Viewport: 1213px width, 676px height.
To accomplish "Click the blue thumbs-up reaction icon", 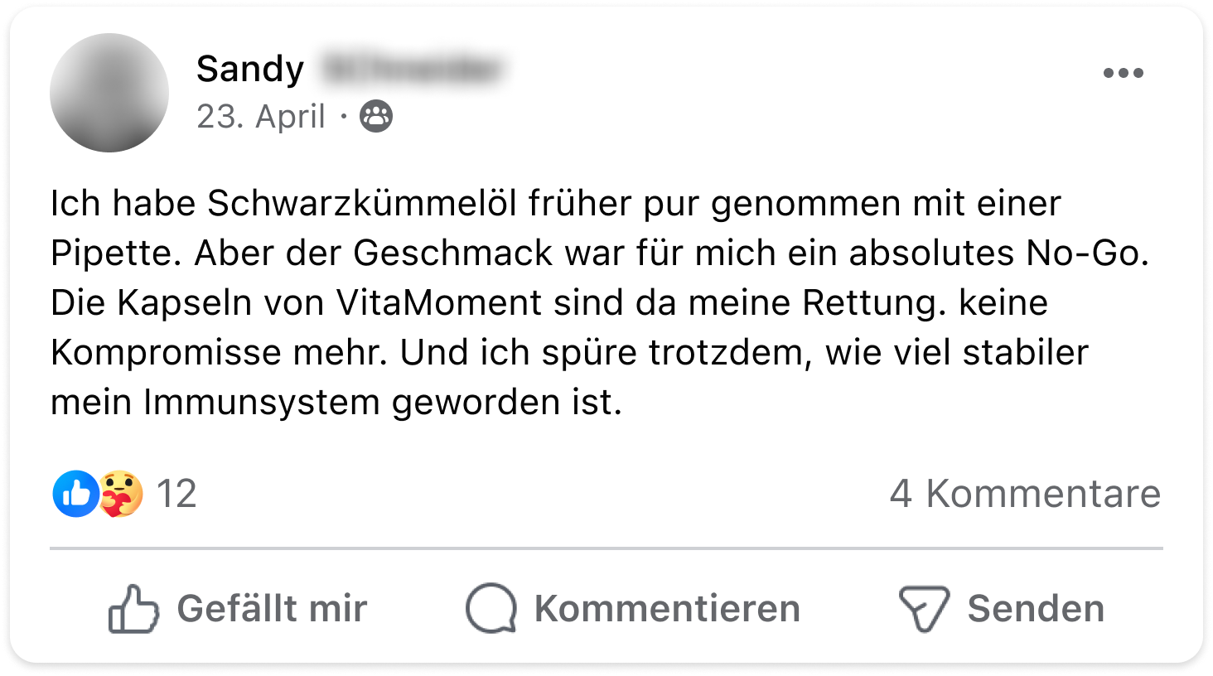I will pyautogui.click(x=75, y=494).
